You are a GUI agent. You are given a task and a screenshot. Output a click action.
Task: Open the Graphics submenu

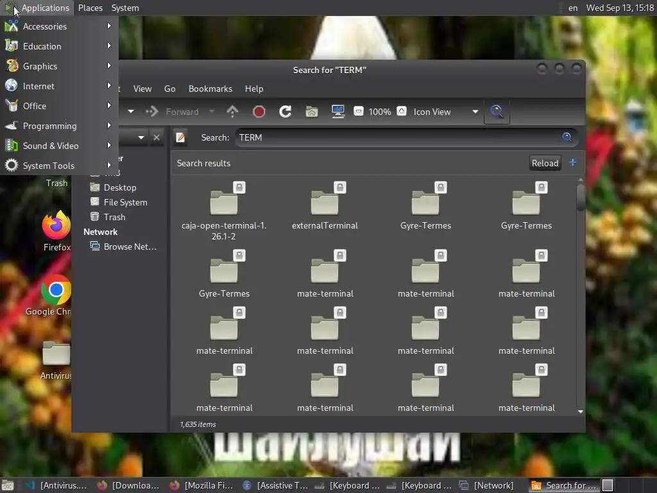[58, 66]
